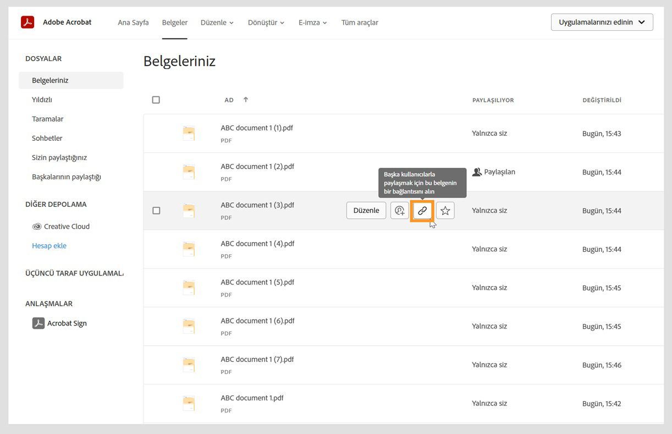672x434 pixels.
Task: Click the Adobe Acrobat logo icon
Action: [27, 22]
